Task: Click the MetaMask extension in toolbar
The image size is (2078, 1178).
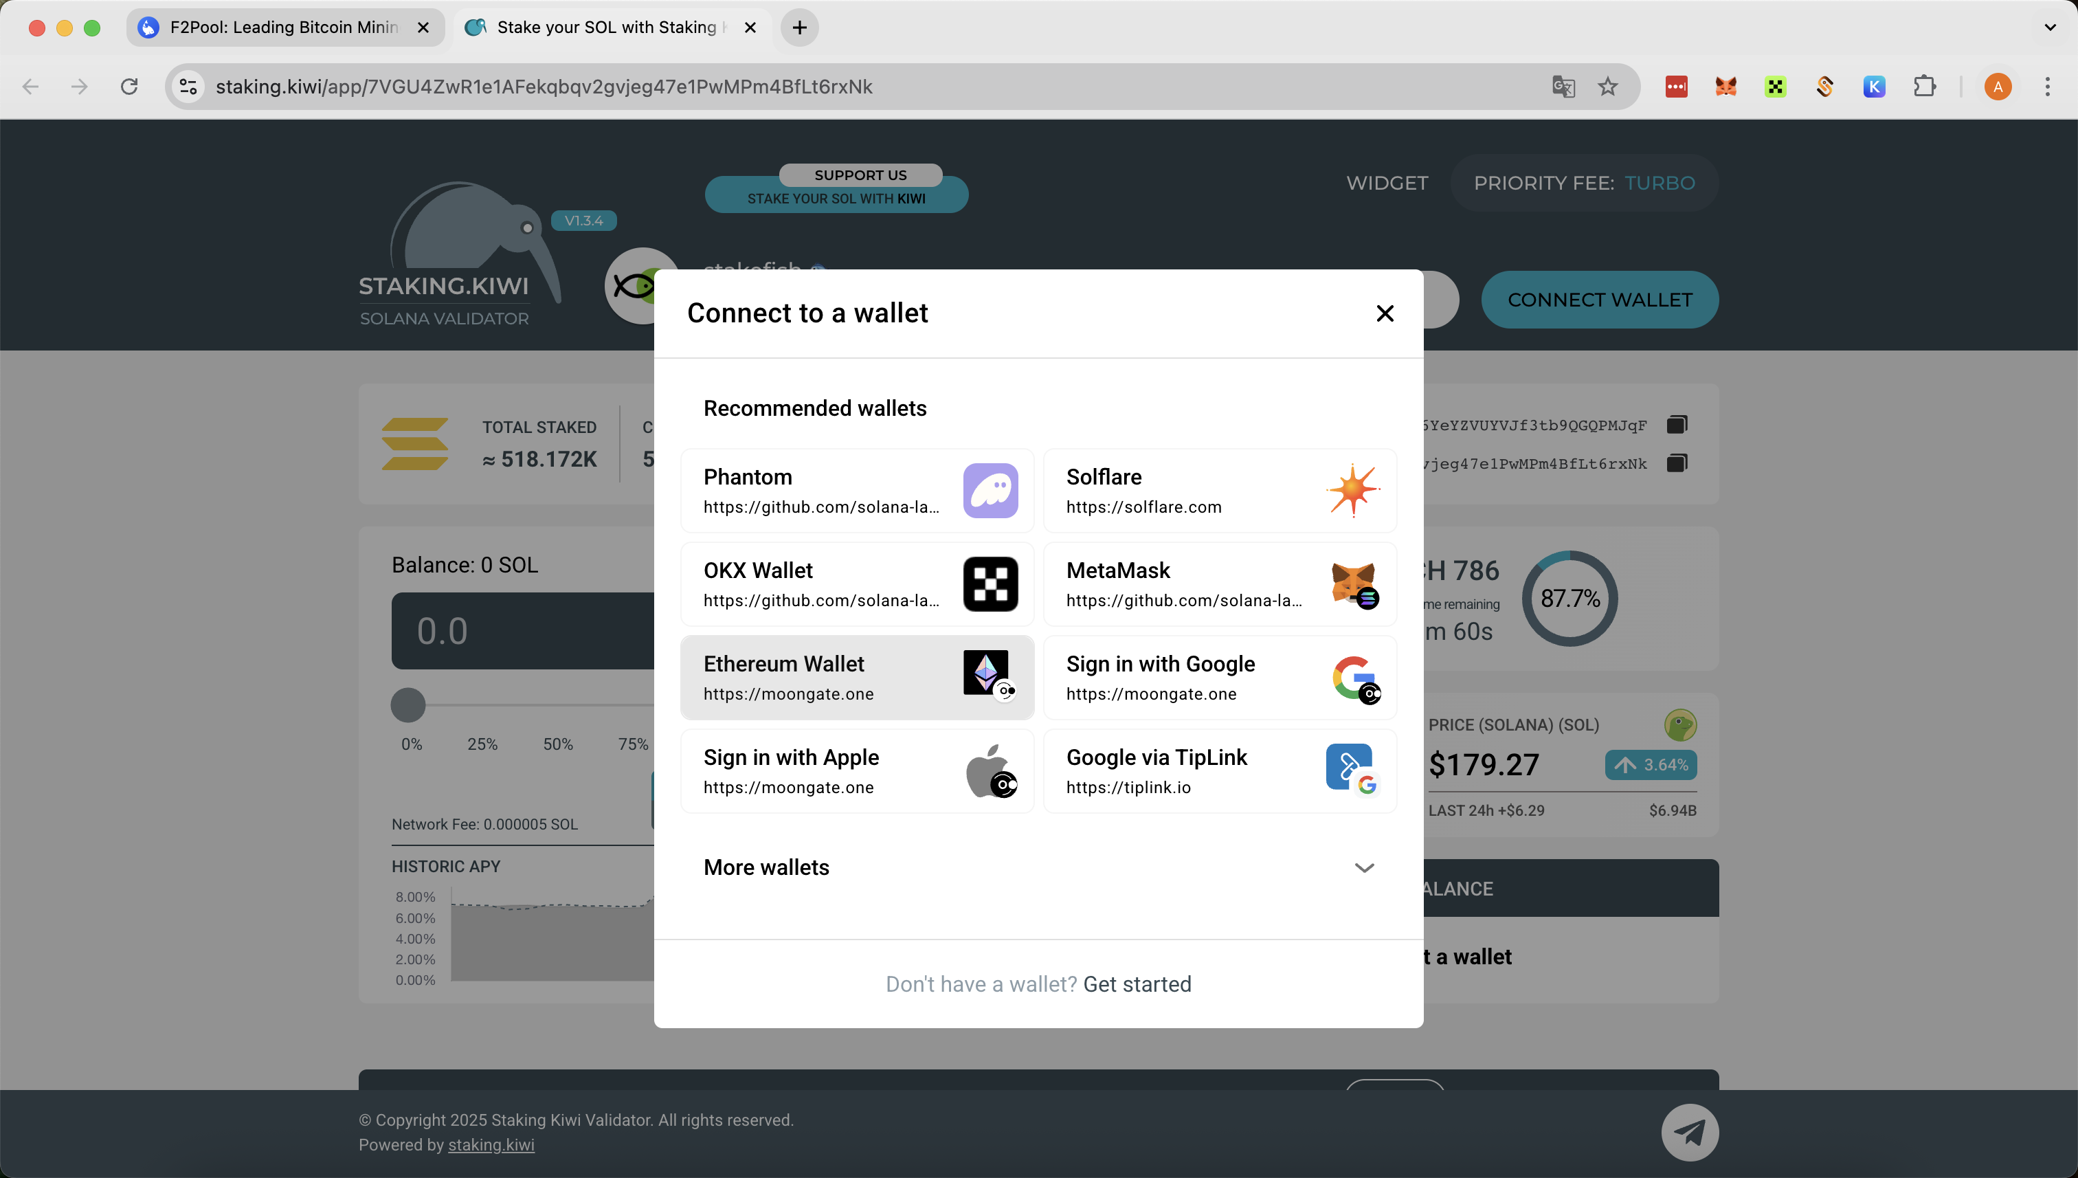Action: point(1725,87)
